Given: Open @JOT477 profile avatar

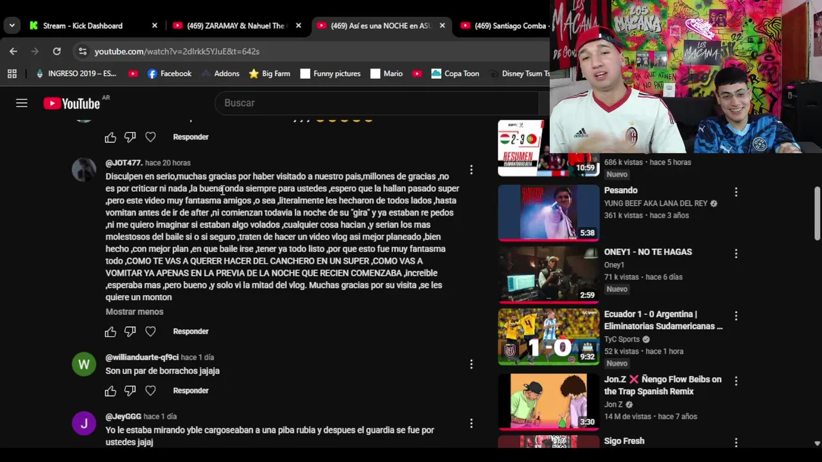Looking at the screenshot, I should 84,169.
